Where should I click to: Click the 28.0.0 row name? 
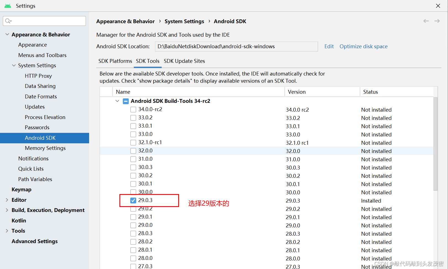pyautogui.click(x=145, y=258)
